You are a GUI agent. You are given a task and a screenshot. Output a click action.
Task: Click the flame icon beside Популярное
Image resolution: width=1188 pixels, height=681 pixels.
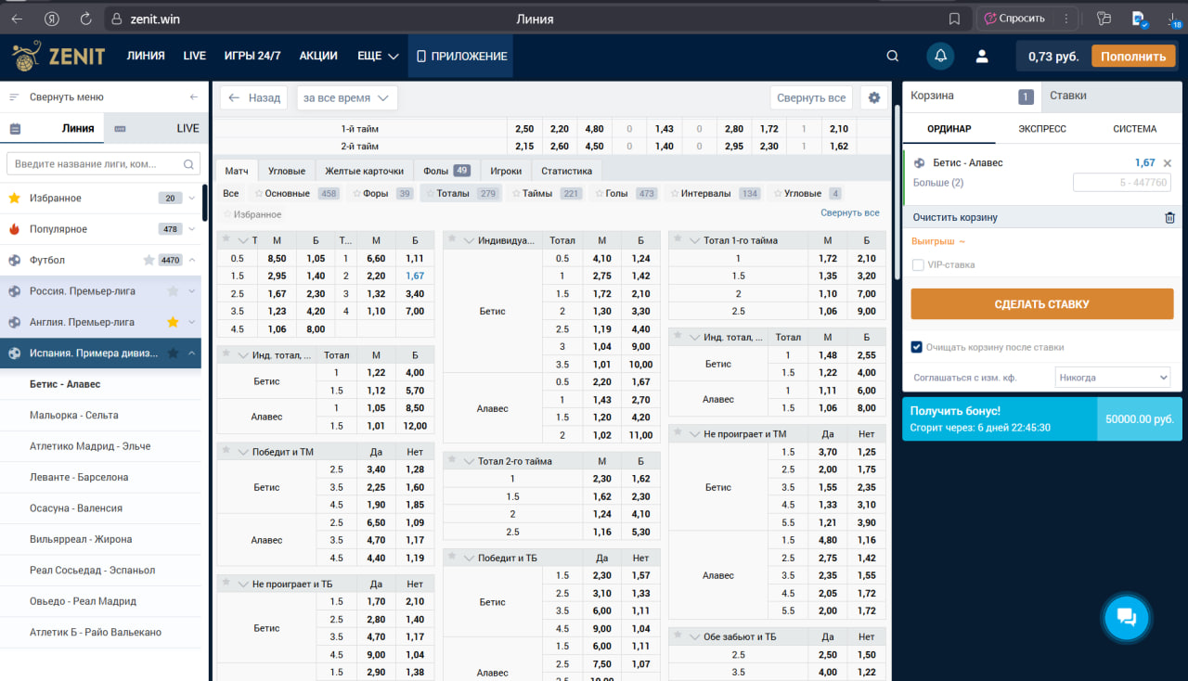(14, 229)
